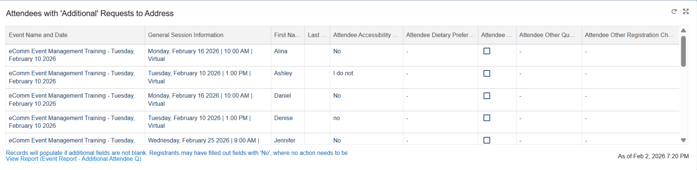This screenshot has width=697, height=170.
Task: Sort by Attendee Accessibility column header
Action: tap(365, 35)
